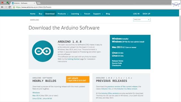The height and width of the screenshot is (102, 181).
Task: Open previous version of the current release link
Action: click(122, 86)
